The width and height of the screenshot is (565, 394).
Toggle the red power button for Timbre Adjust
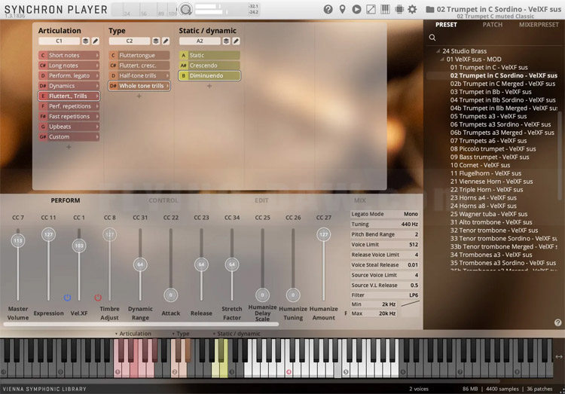pos(98,298)
